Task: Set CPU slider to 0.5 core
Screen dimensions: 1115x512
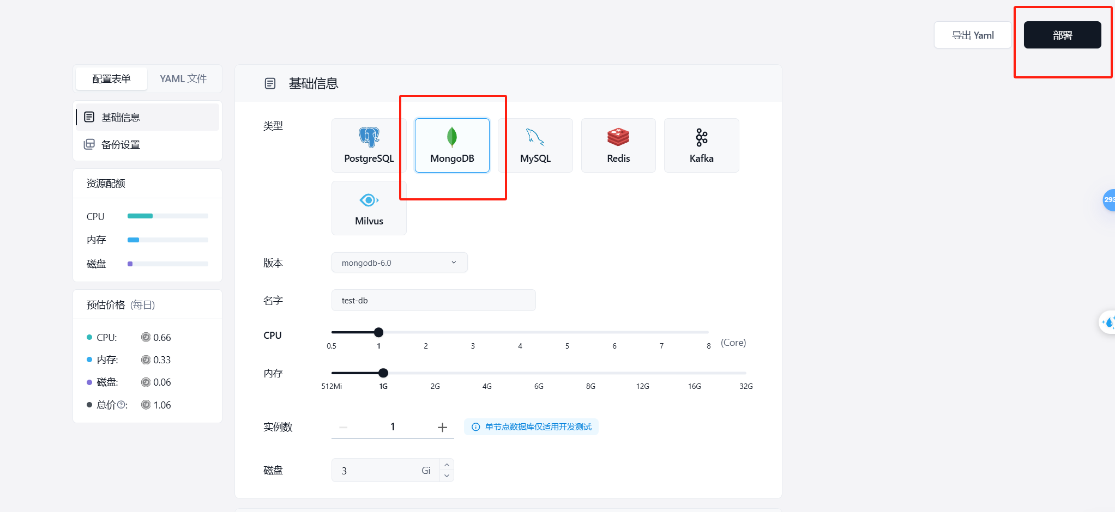Action: 332,332
